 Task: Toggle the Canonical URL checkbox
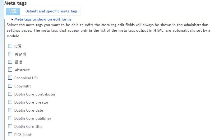[10, 78]
